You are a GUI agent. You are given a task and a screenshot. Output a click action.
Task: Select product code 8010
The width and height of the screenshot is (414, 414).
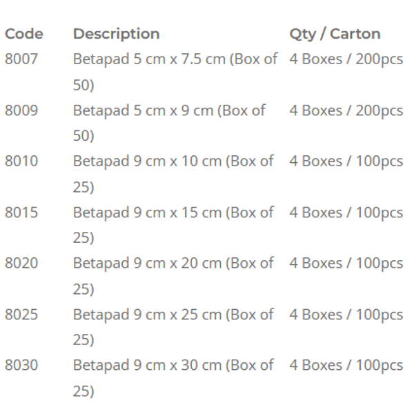(x=21, y=161)
